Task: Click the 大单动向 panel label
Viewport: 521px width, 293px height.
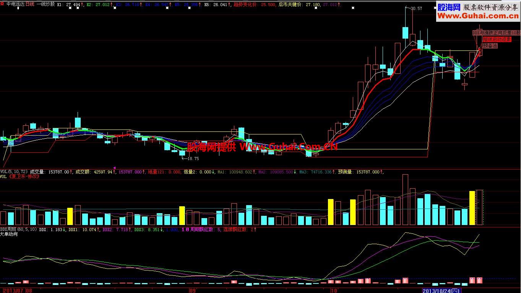Action: point(9,234)
